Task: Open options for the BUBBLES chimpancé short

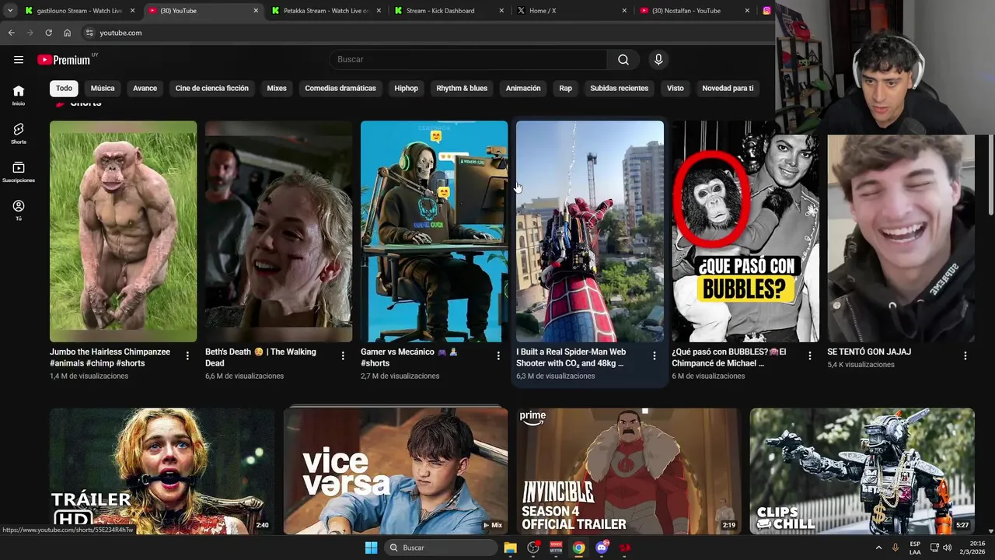Action: (x=809, y=355)
